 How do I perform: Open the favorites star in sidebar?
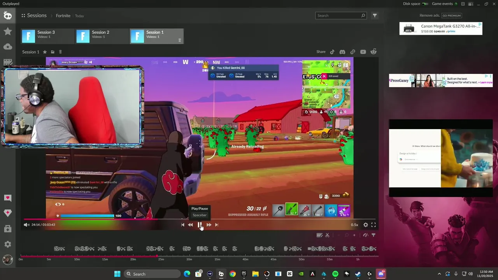[x=7, y=31]
